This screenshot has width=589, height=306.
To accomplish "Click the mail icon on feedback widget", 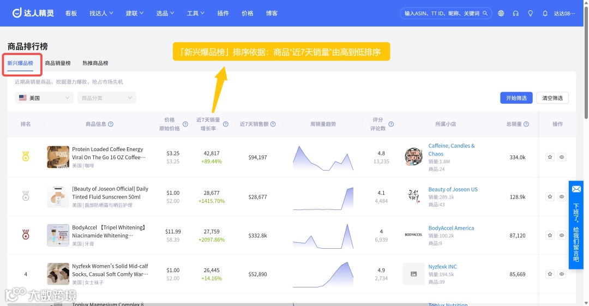I will tap(576, 189).
